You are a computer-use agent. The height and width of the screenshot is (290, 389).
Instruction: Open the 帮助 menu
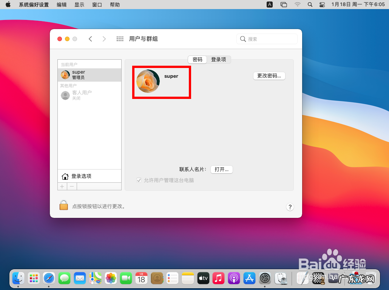coord(114,5)
